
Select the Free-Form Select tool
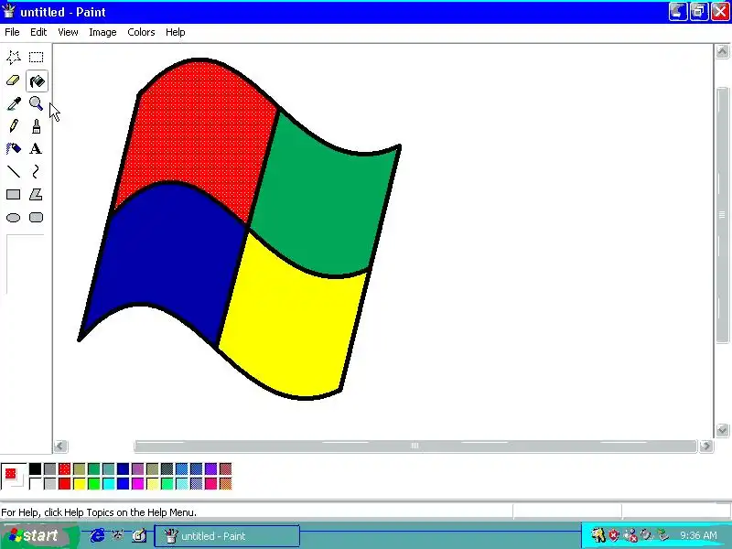[x=13, y=57]
